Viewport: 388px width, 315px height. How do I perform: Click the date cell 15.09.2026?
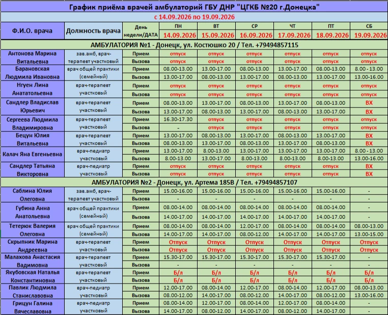[x=217, y=35]
